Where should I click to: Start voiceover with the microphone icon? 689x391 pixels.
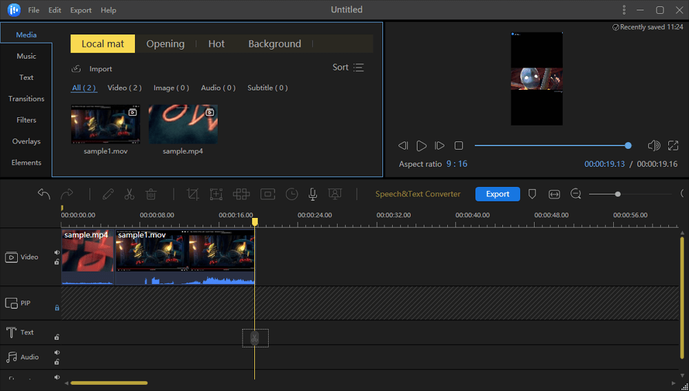313,194
